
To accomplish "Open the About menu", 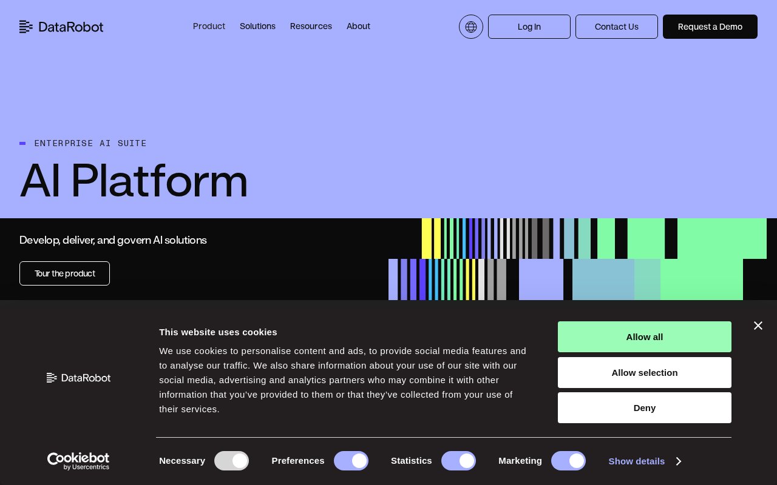I will point(358,26).
